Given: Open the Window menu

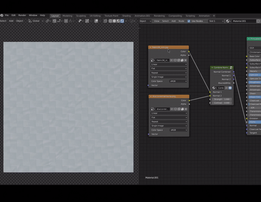Looking at the screenshot, I should (x=33, y=15).
